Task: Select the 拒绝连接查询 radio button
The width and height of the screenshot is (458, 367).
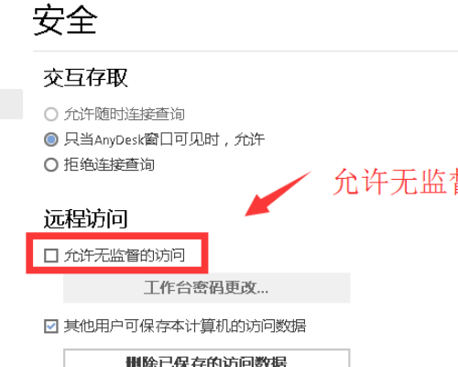Action: click(x=51, y=165)
